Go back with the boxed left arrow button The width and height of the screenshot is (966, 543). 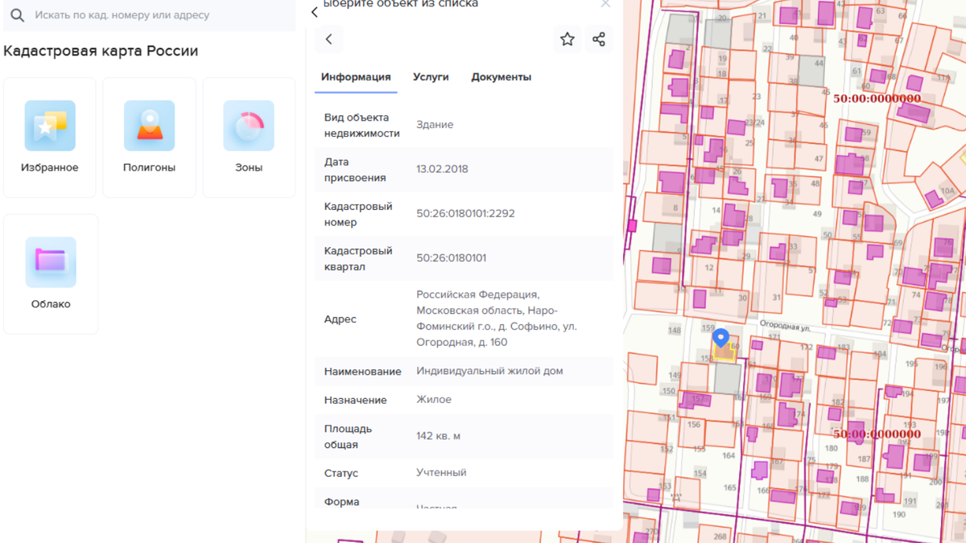click(328, 39)
